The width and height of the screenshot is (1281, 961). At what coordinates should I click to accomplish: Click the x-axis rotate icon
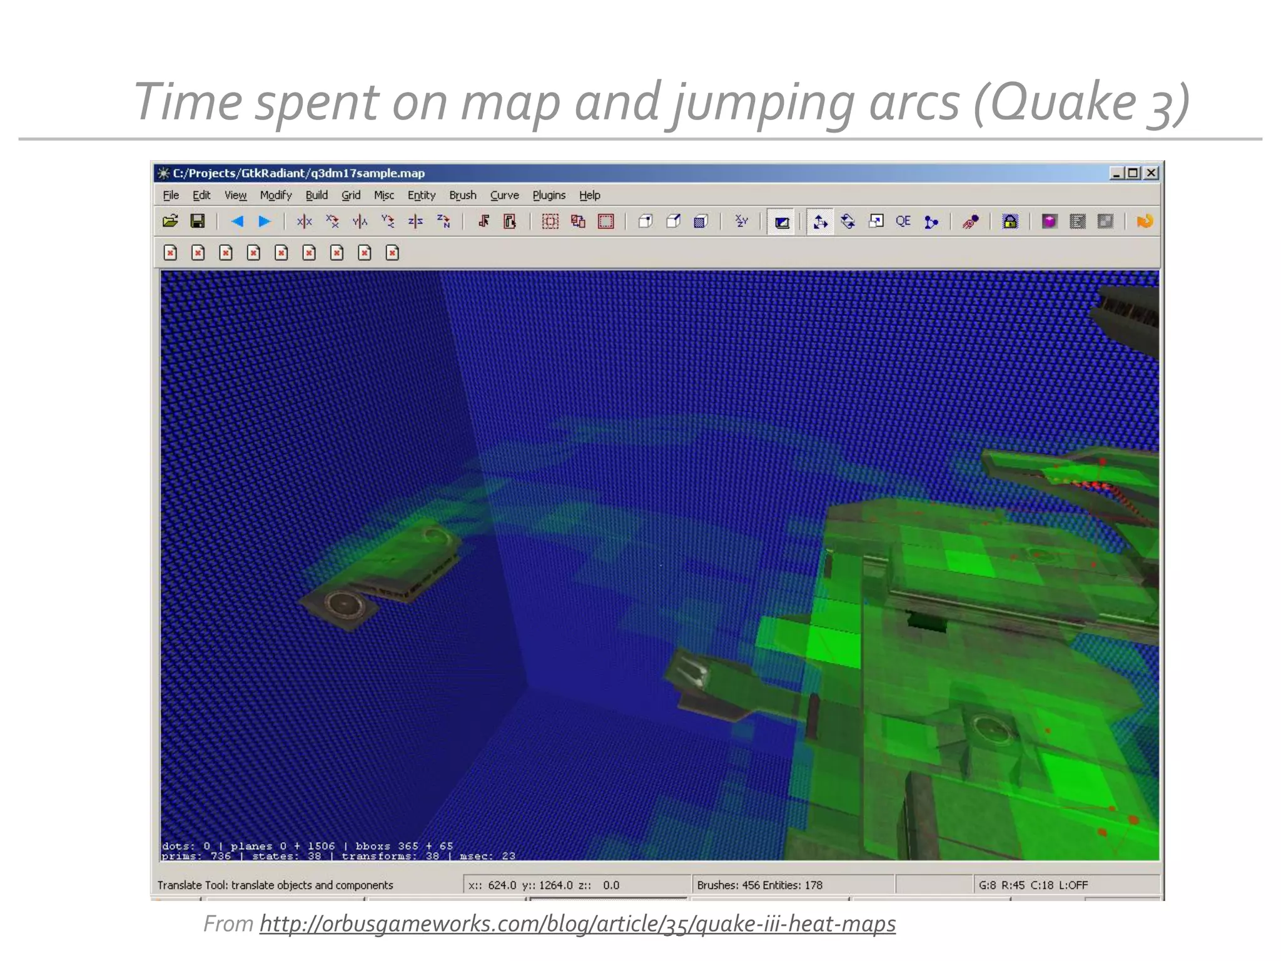(x=332, y=221)
